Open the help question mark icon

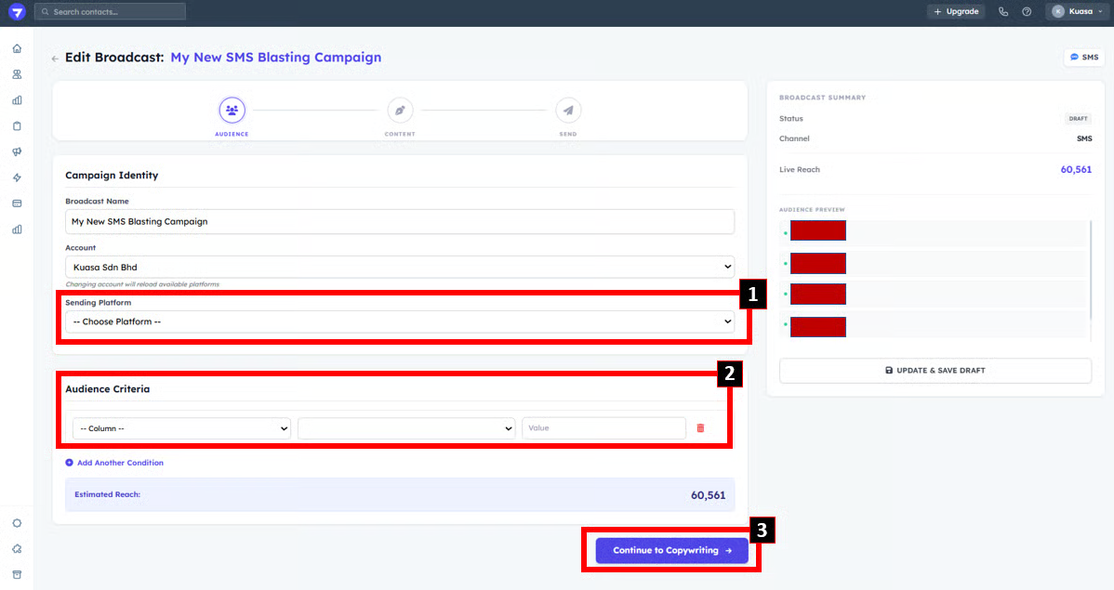[x=1027, y=12]
